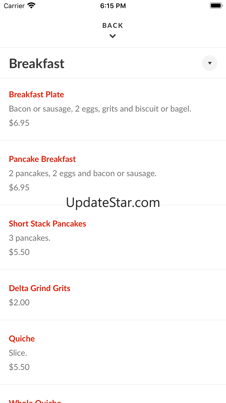
Task: Select the Quiche menu item
Action: click(x=22, y=338)
